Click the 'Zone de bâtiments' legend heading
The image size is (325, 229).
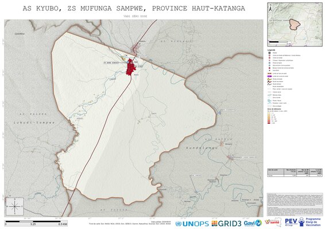[x=274, y=109]
